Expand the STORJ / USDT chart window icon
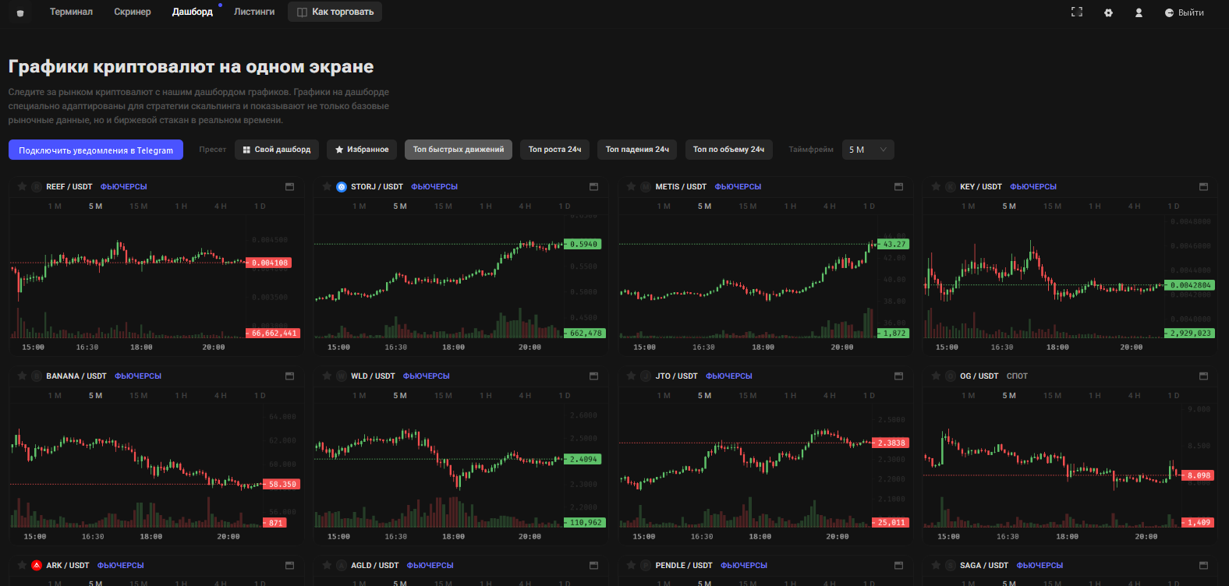The width and height of the screenshot is (1229, 586). tap(593, 186)
